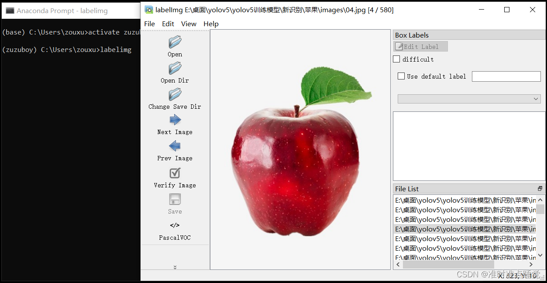Check the Use default label option
547x283 pixels.
coord(401,76)
